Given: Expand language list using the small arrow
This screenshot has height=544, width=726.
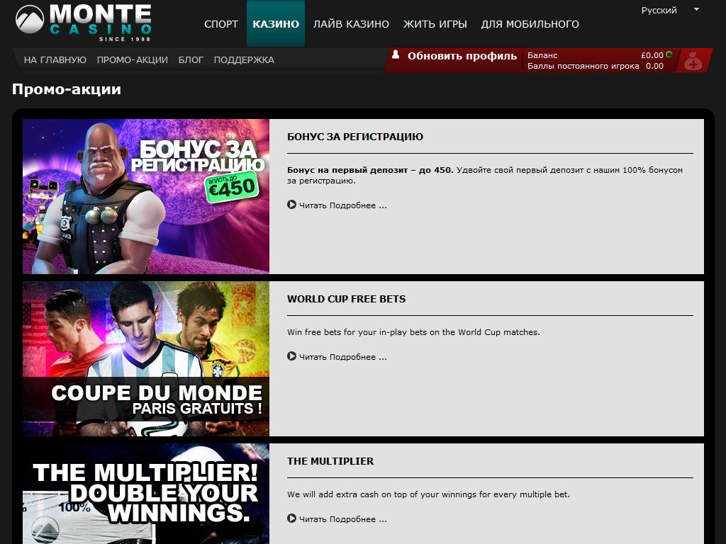Looking at the screenshot, I should [x=696, y=10].
